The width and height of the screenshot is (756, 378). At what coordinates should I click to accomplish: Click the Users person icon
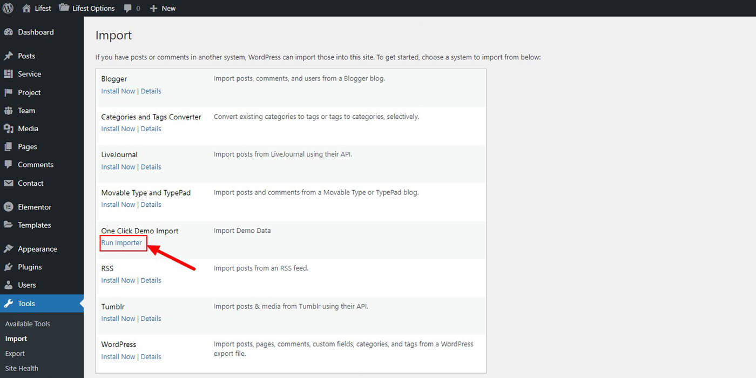pyautogui.click(x=8, y=285)
